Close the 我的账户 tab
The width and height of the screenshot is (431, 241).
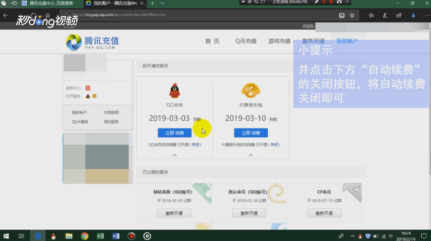point(142,3)
